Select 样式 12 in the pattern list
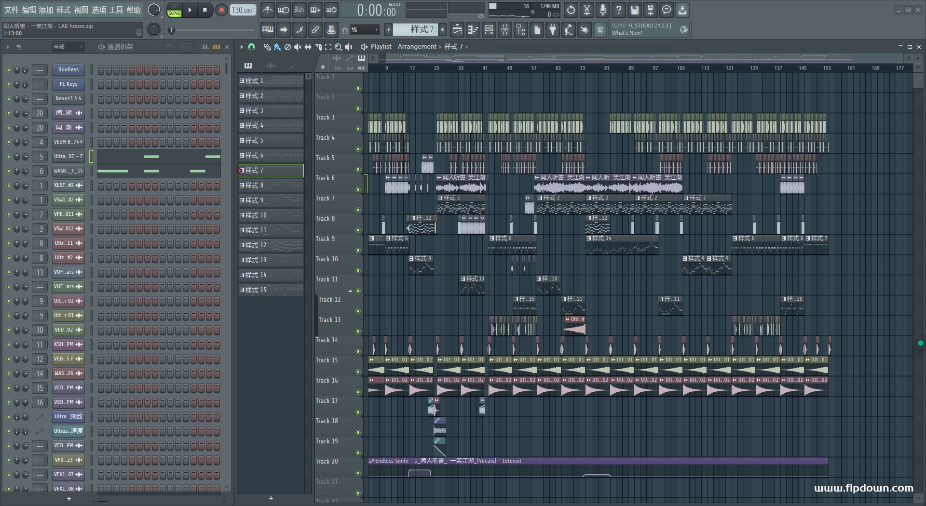The width and height of the screenshot is (926, 506). point(272,245)
